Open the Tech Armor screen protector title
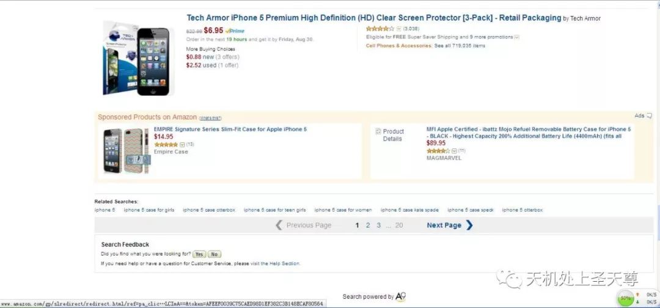The image size is (660, 308). click(x=373, y=18)
